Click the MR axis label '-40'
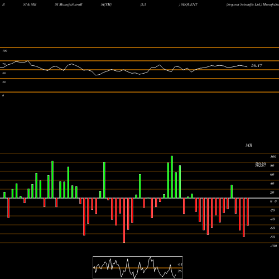 (272, 219)
